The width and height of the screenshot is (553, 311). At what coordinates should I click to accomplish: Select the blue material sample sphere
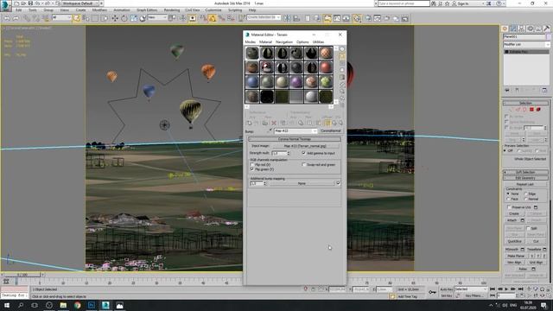coord(252,82)
